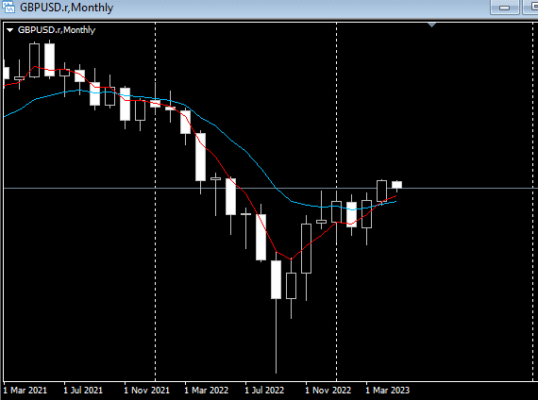The image size is (538, 400).
Task: Click the 1 Nov 2021 date label
Action: pyautogui.click(x=146, y=390)
